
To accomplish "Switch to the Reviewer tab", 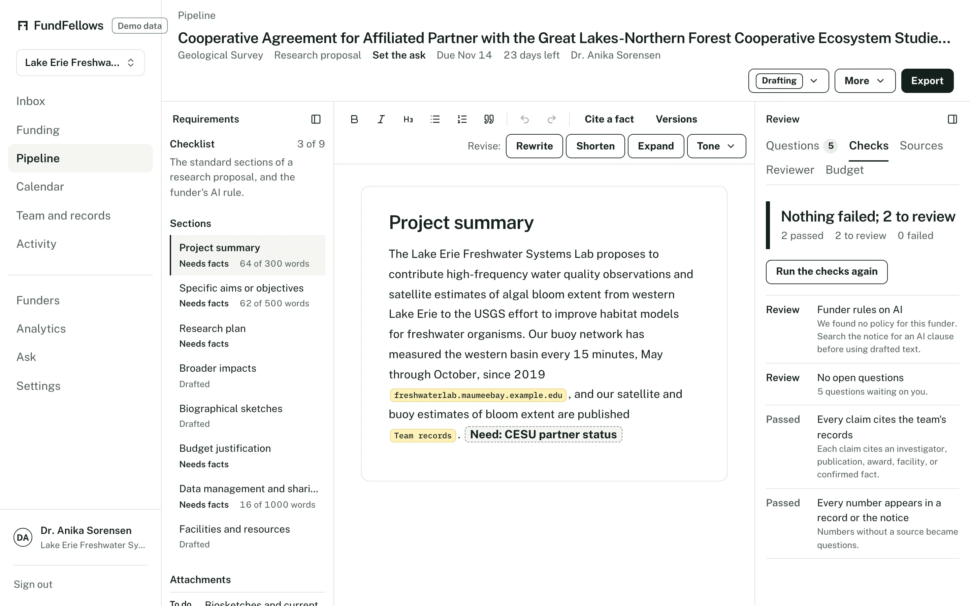I will 790,170.
